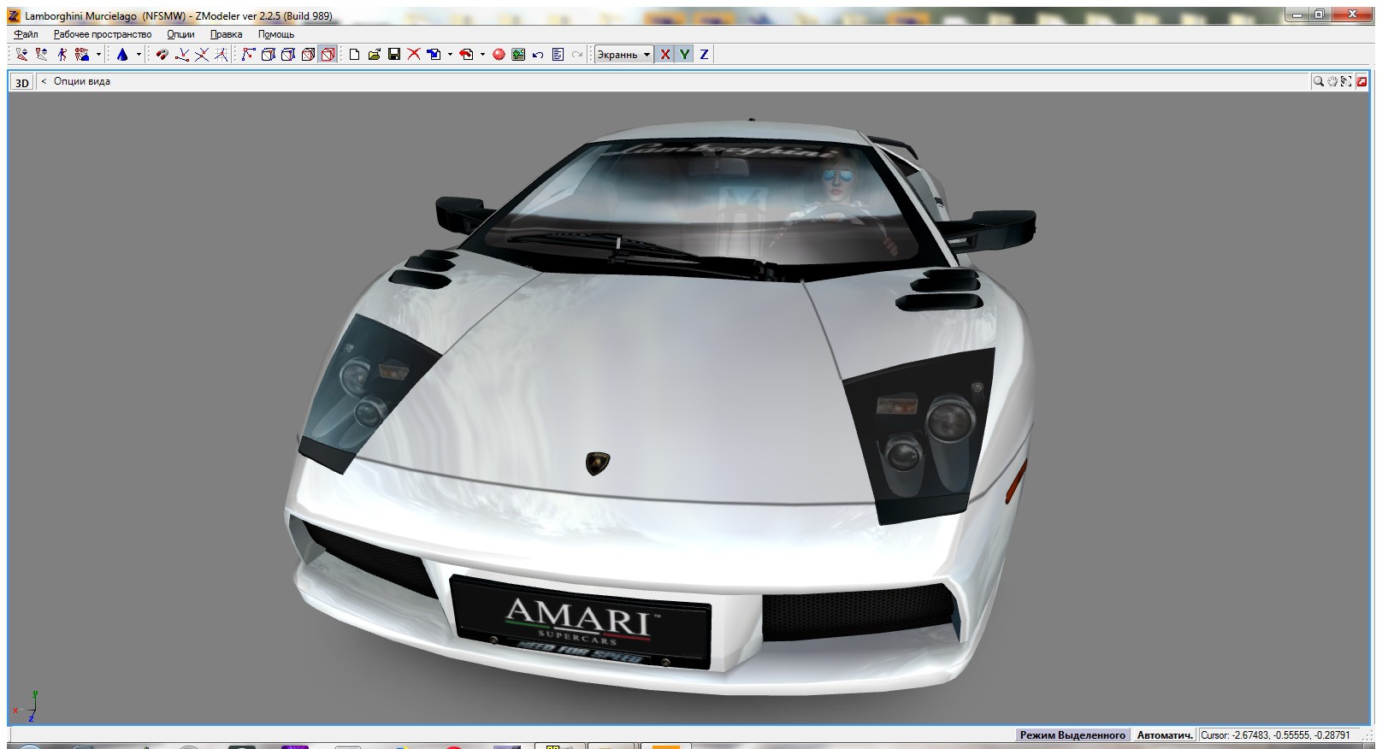Open the Файл menu
Viewport: 1382px width, 749px height.
pyautogui.click(x=26, y=34)
